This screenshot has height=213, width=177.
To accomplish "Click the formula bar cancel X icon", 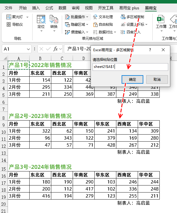I will (41, 49).
